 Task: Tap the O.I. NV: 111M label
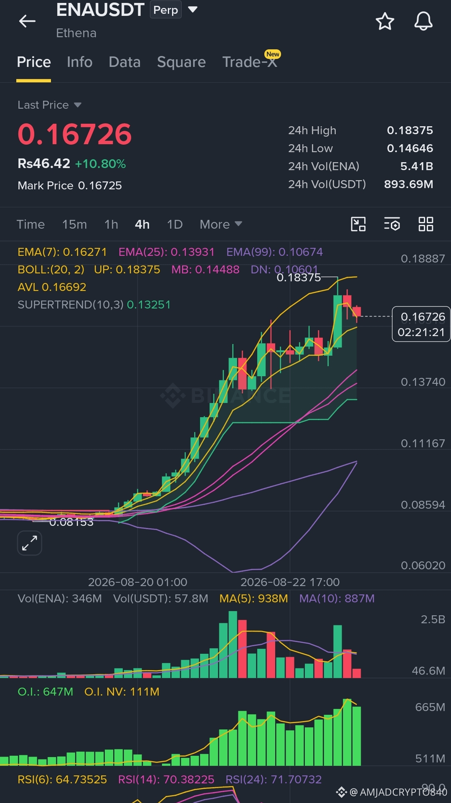tap(122, 692)
